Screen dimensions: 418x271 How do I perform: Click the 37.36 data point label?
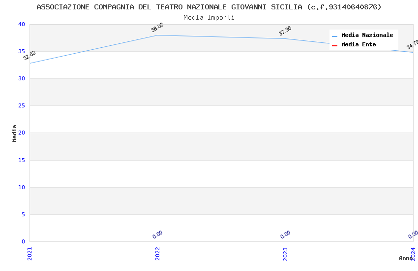pyautogui.click(x=285, y=31)
